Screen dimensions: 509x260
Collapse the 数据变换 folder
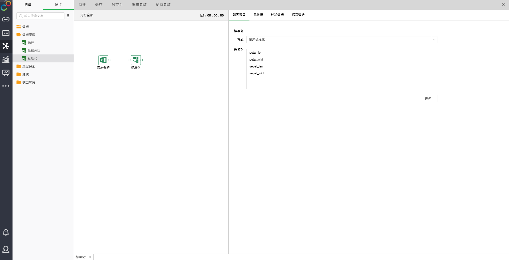[x=28, y=35]
